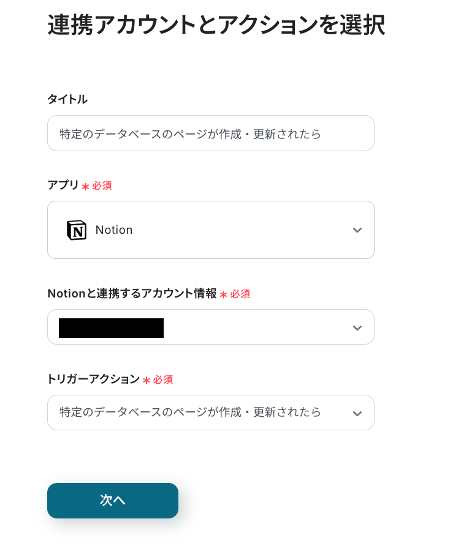461x557 pixels.
Task: Click the selected trigger action text
Action: click(x=190, y=413)
